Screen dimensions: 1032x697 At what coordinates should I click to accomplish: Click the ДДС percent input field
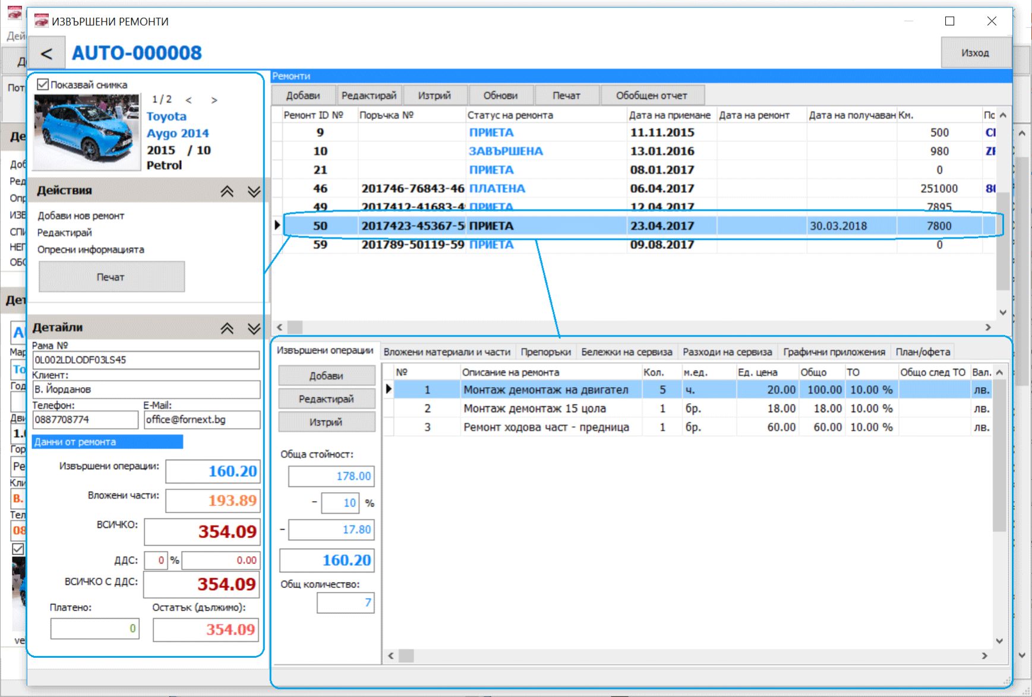point(156,560)
